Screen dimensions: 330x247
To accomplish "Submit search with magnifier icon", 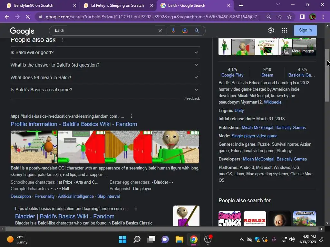I will [x=197, y=31].
